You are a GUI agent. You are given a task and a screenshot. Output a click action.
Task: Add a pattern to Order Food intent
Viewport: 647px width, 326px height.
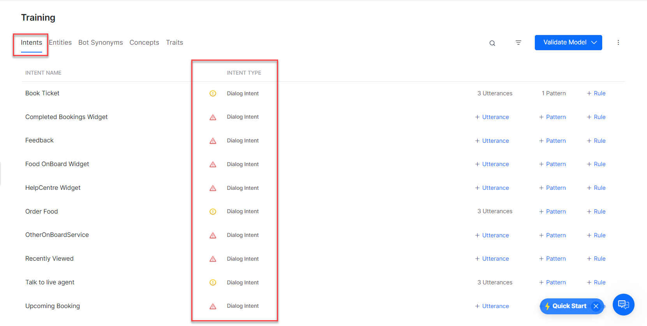coord(552,212)
